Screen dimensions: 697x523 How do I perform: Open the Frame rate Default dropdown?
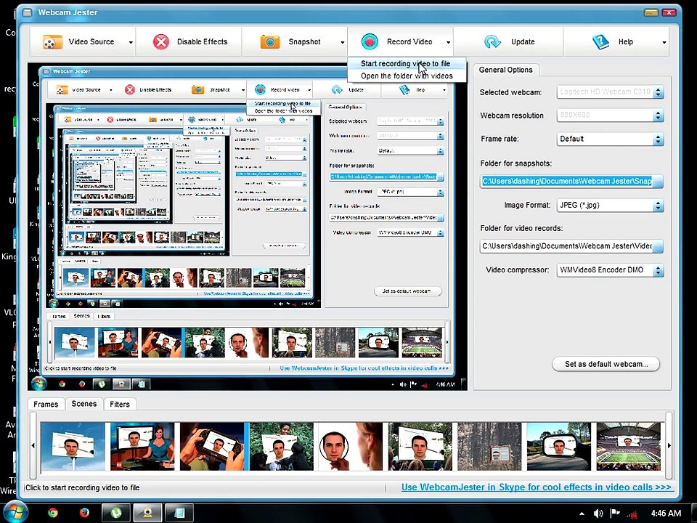tap(611, 139)
